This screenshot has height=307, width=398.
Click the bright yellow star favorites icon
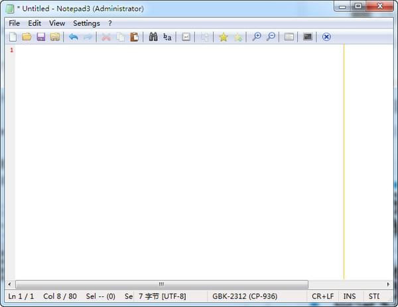point(224,37)
